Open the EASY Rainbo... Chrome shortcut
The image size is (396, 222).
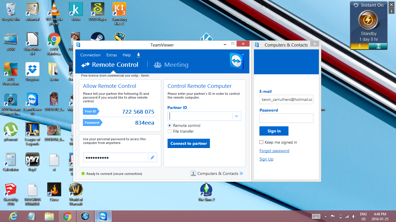click(54, 44)
